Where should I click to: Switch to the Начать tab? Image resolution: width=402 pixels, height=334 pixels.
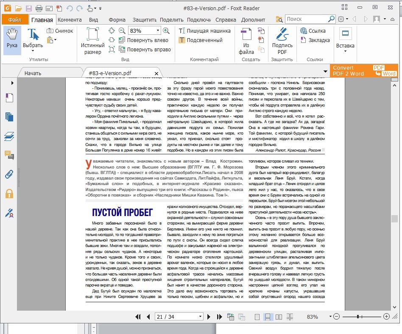[33, 73]
